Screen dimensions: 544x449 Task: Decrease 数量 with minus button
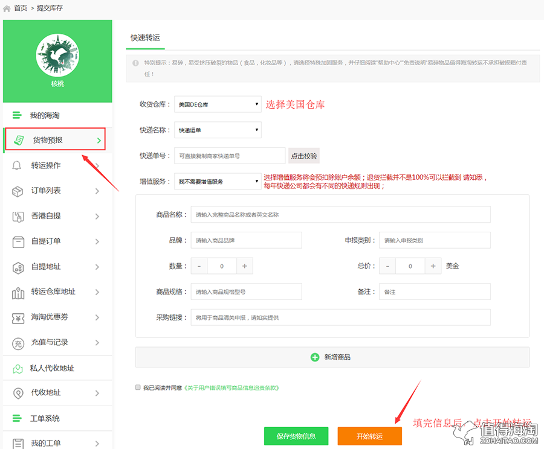pyautogui.click(x=199, y=266)
